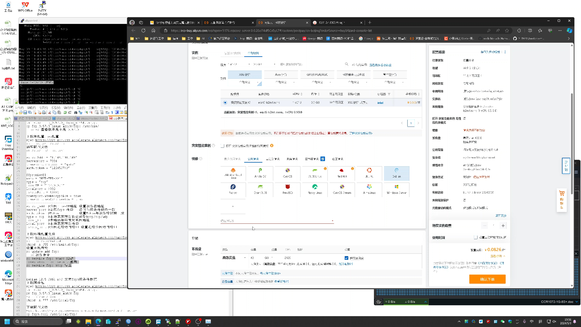
Task: Open the three-dot menu in 配置概要 header
Action: (x=505, y=52)
